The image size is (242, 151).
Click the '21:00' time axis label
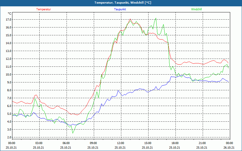click(x=203, y=143)
